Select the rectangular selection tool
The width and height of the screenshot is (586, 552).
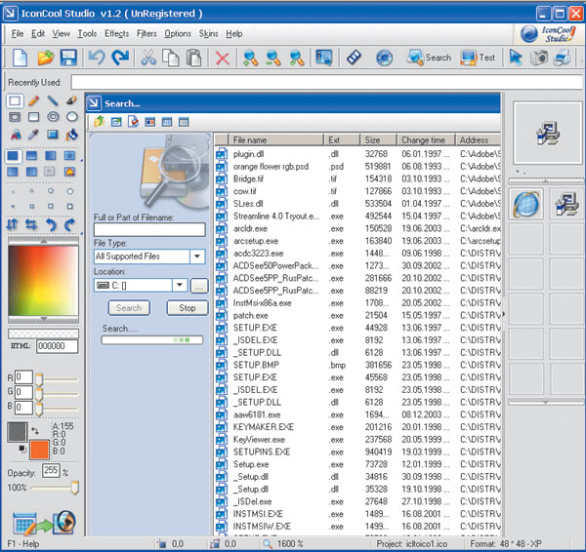coord(15,100)
